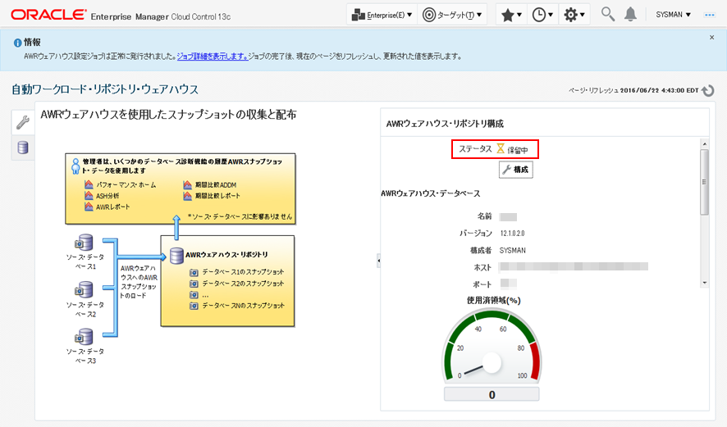Open the Setup gear menu
The height and width of the screenshot is (427, 727).
pyautogui.click(x=574, y=16)
